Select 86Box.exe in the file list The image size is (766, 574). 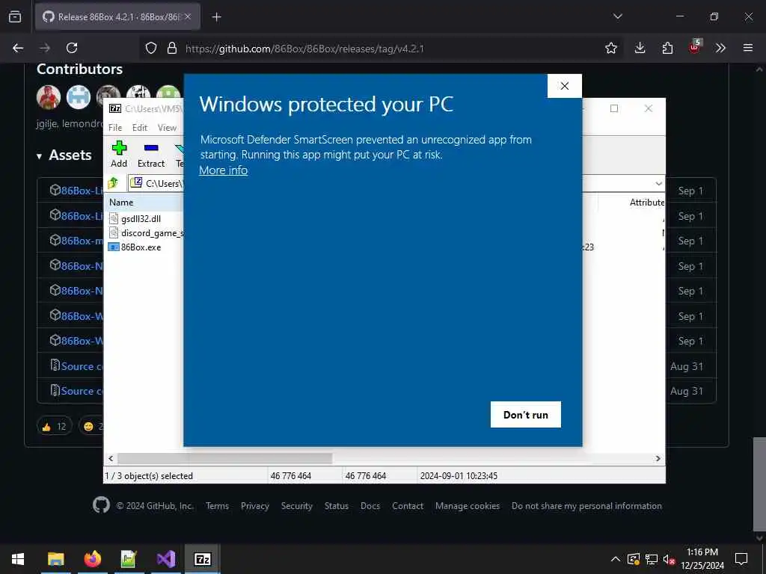click(141, 247)
